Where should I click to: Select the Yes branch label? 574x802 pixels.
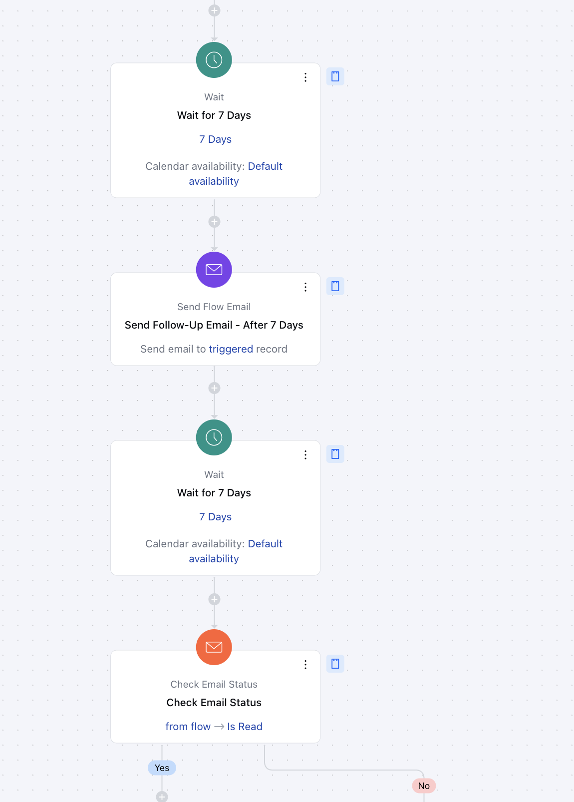162,768
